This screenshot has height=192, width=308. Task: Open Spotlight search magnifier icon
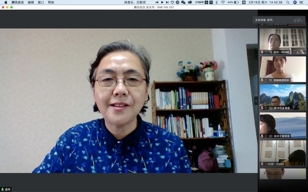[288, 2]
